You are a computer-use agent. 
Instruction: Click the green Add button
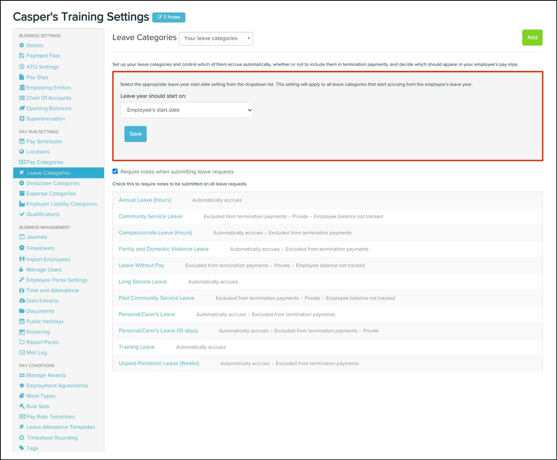pos(532,38)
